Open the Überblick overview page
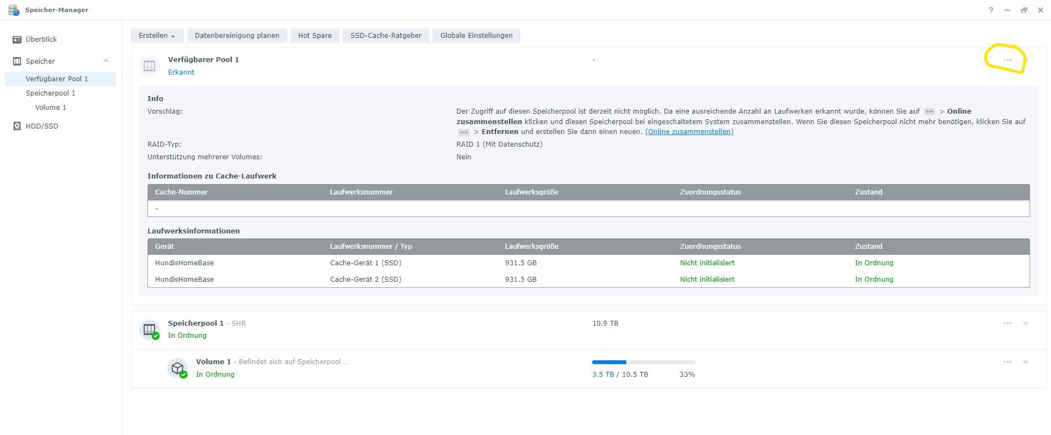This screenshot has width=1051, height=435. [41, 40]
